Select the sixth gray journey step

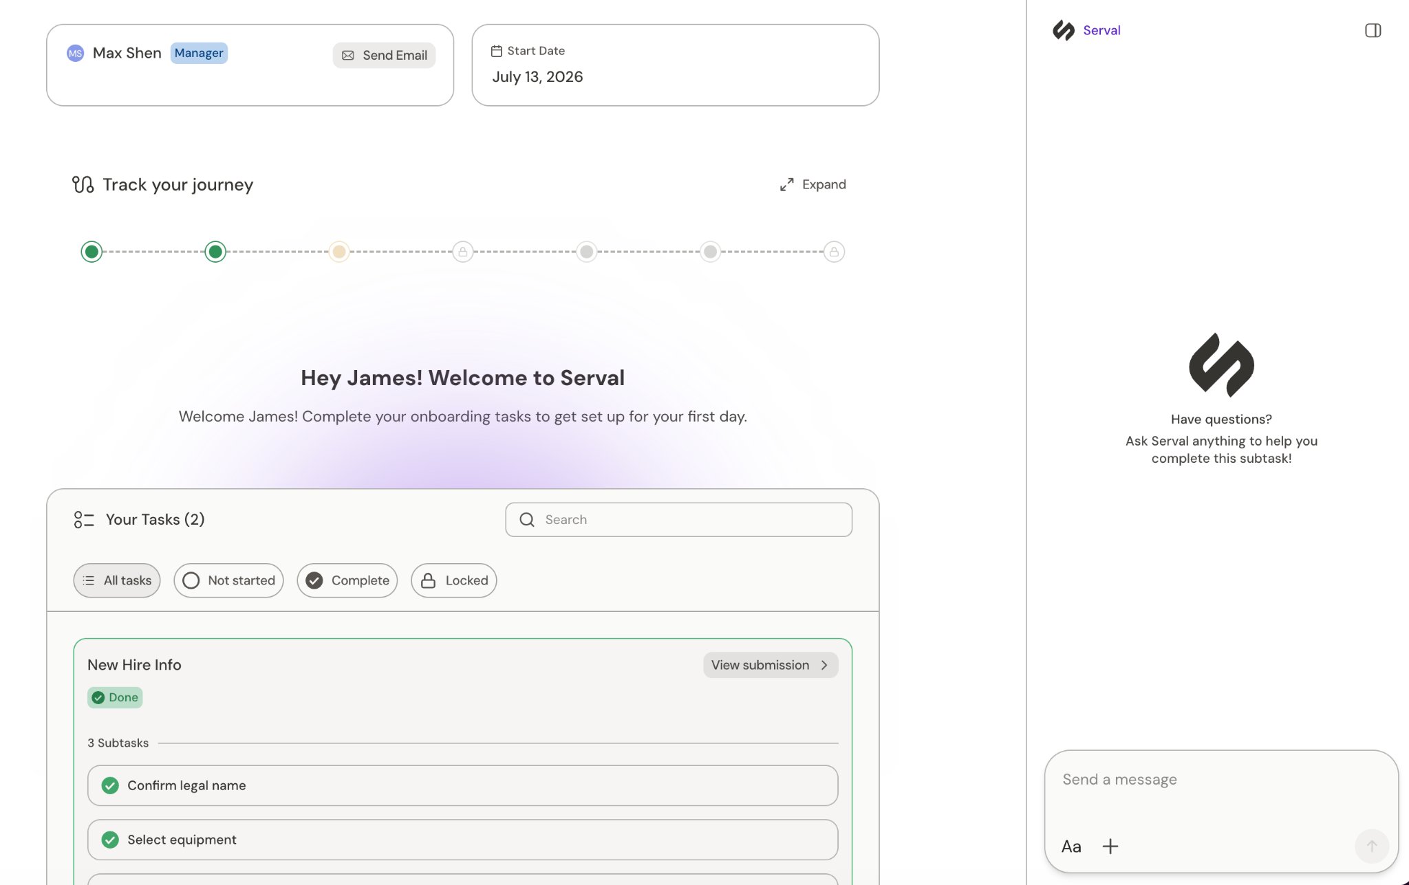pos(711,252)
